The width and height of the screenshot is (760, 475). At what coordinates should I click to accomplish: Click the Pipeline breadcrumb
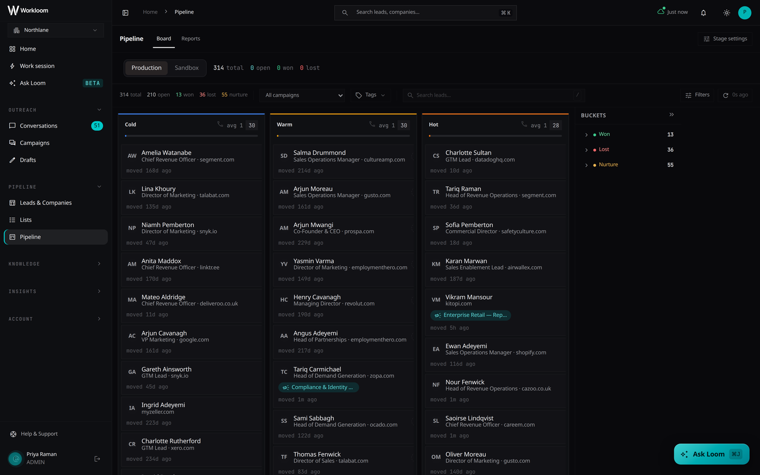[184, 12]
